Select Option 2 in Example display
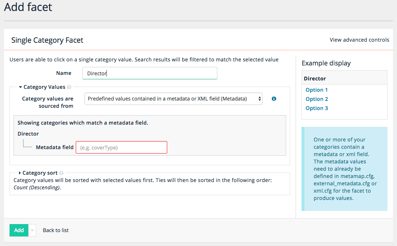Image resolution: width=397 pixels, height=246 pixels. (317, 99)
